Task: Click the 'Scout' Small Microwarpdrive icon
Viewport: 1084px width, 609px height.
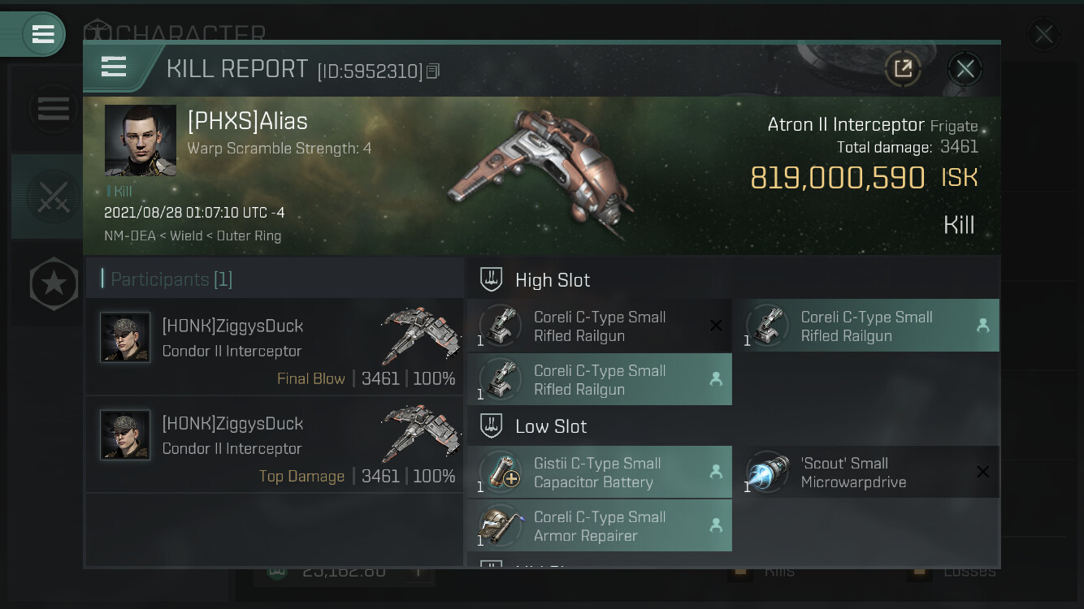Action: (767, 472)
